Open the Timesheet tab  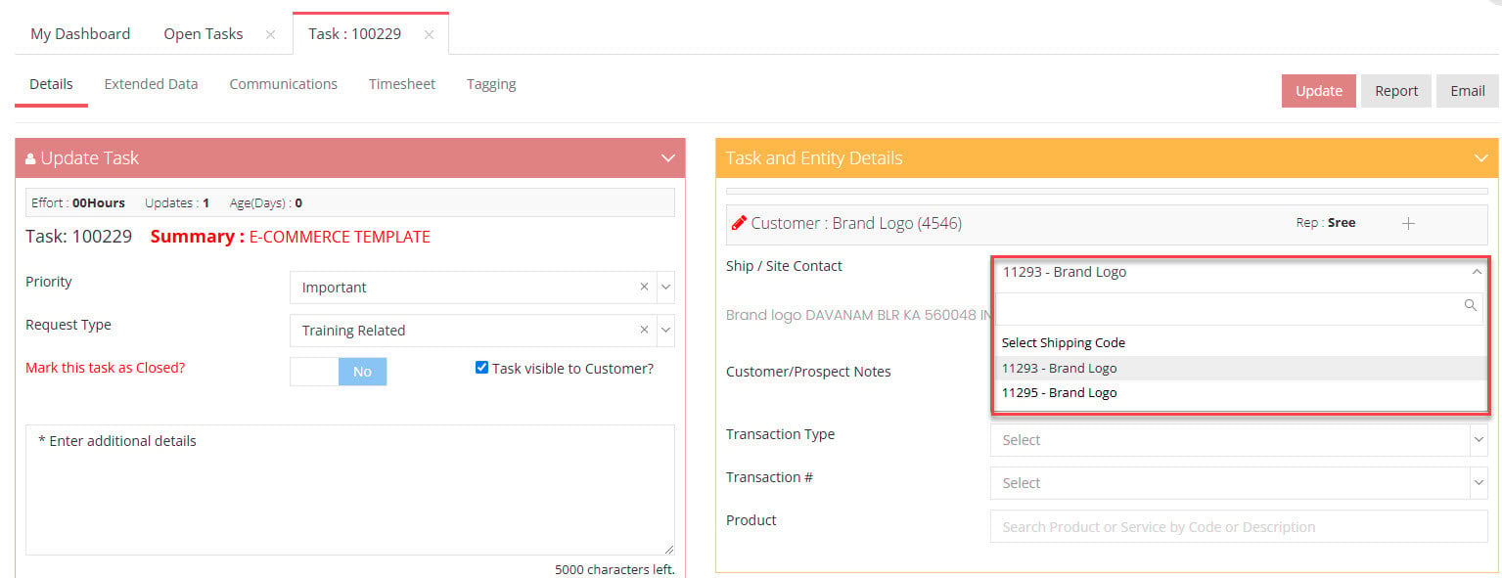click(402, 84)
